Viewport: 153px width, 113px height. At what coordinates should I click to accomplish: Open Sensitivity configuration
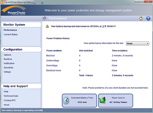(x=8, y=68)
